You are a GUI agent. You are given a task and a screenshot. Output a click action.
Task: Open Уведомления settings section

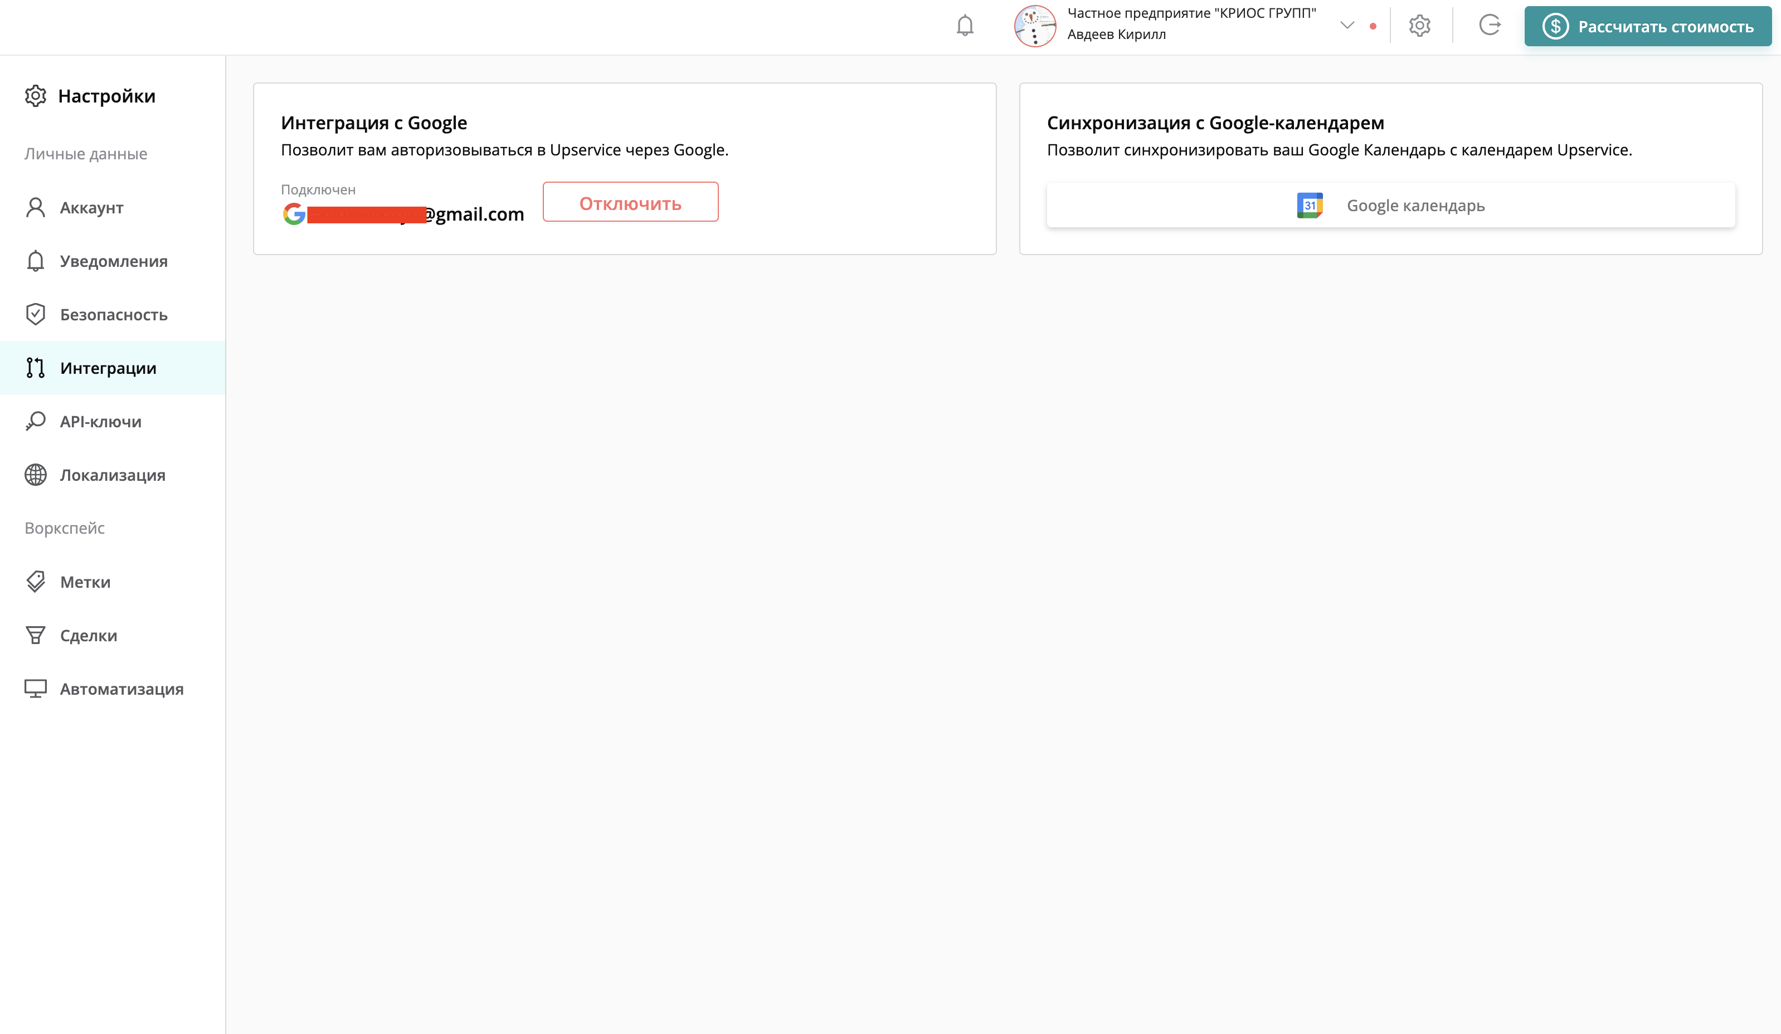(113, 261)
